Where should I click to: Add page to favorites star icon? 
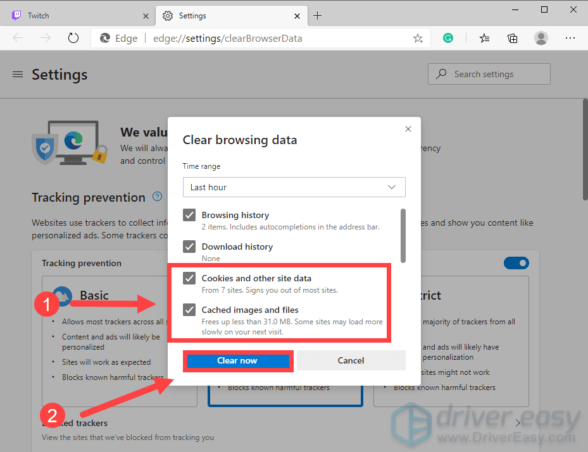[x=418, y=38]
